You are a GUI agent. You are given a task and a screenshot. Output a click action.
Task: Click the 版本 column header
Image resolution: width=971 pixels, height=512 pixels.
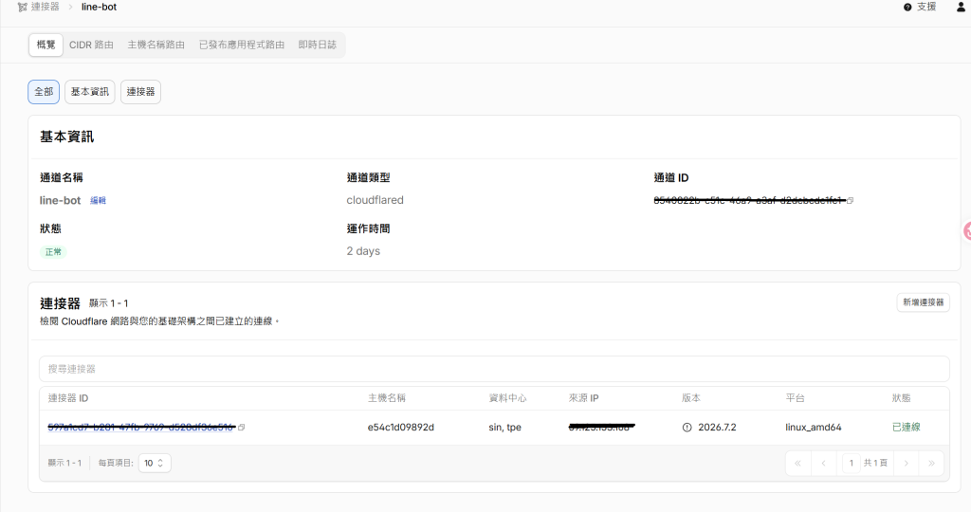(691, 398)
